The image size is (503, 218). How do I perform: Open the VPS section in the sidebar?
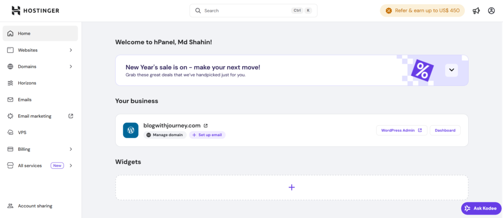click(x=22, y=133)
